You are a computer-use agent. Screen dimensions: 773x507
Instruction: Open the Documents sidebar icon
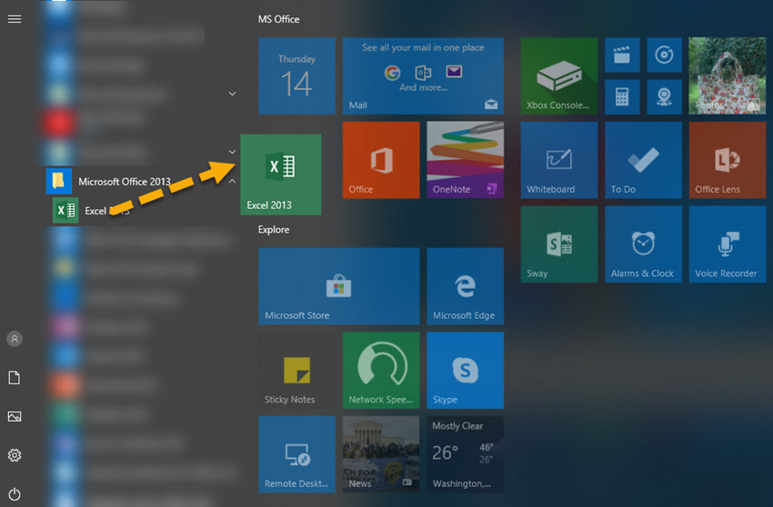(15, 378)
